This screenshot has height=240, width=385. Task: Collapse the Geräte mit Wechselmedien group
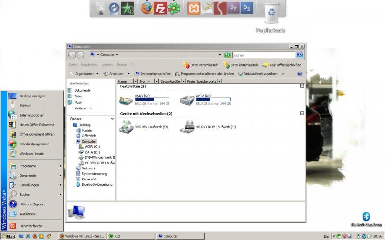click(x=302, y=113)
